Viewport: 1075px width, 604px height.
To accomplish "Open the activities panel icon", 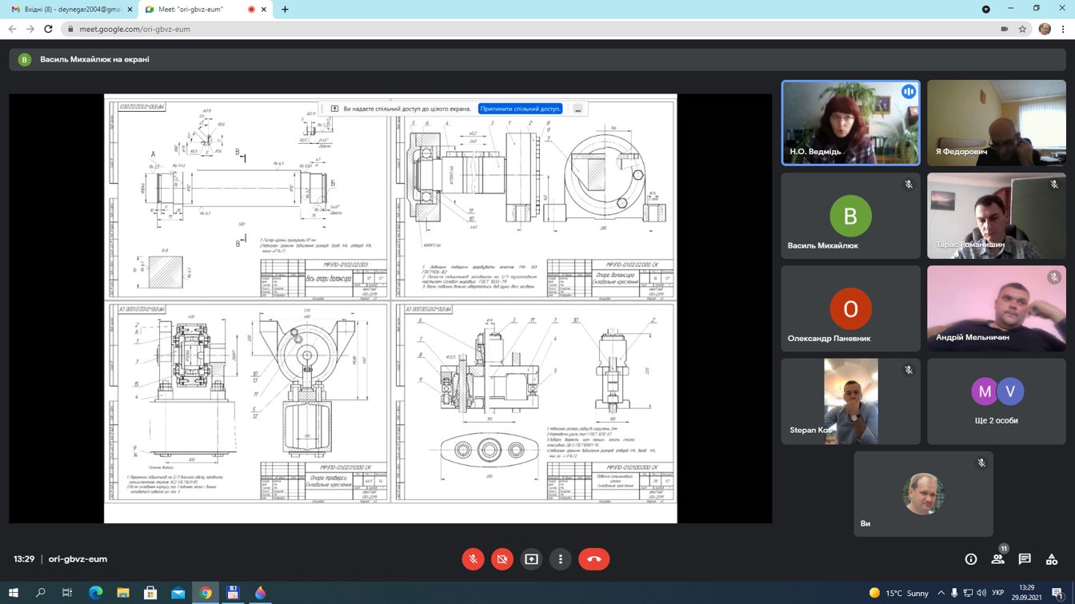I will click(1052, 559).
